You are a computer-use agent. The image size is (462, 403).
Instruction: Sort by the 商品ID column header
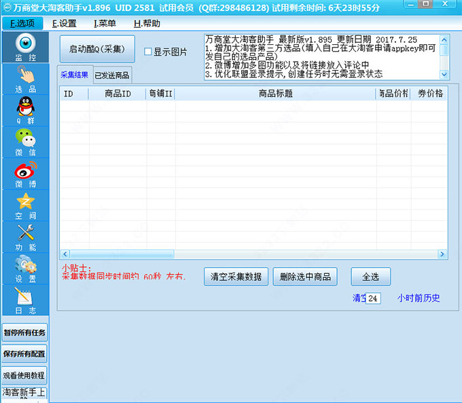[118, 94]
